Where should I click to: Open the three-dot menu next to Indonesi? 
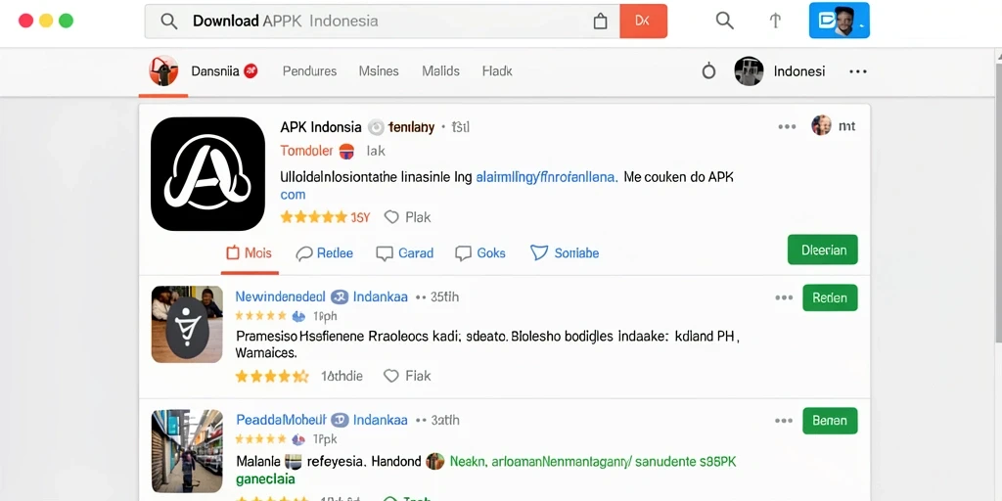(857, 71)
